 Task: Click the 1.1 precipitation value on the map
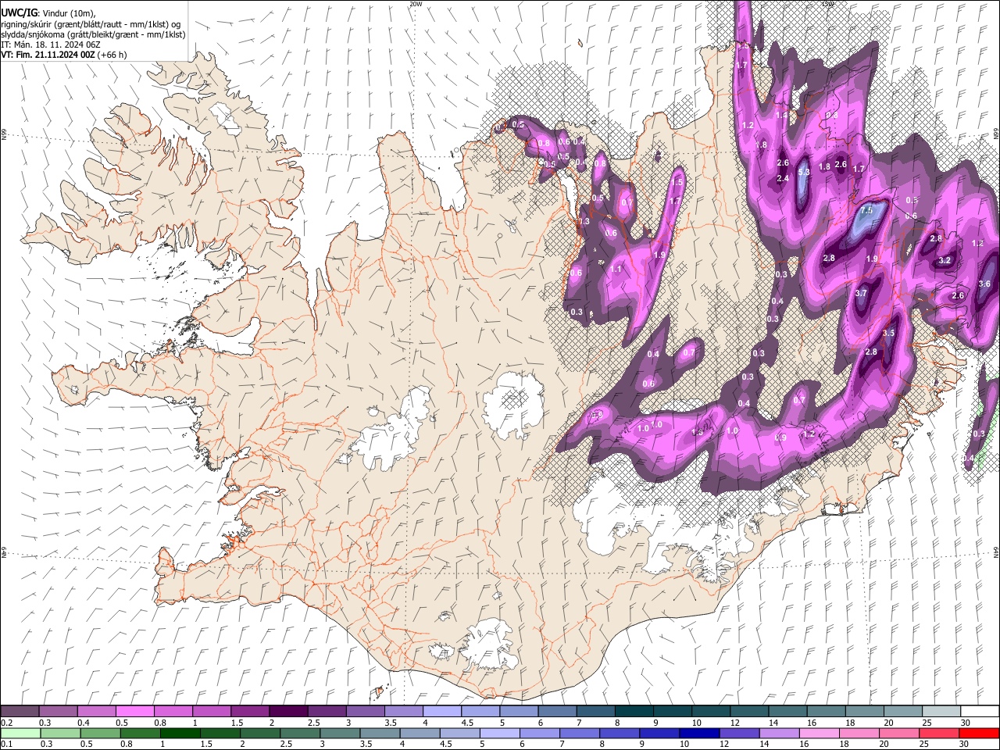(616, 270)
